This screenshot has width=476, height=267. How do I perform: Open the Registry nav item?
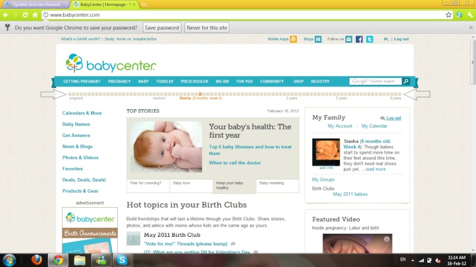tap(320, 81)
